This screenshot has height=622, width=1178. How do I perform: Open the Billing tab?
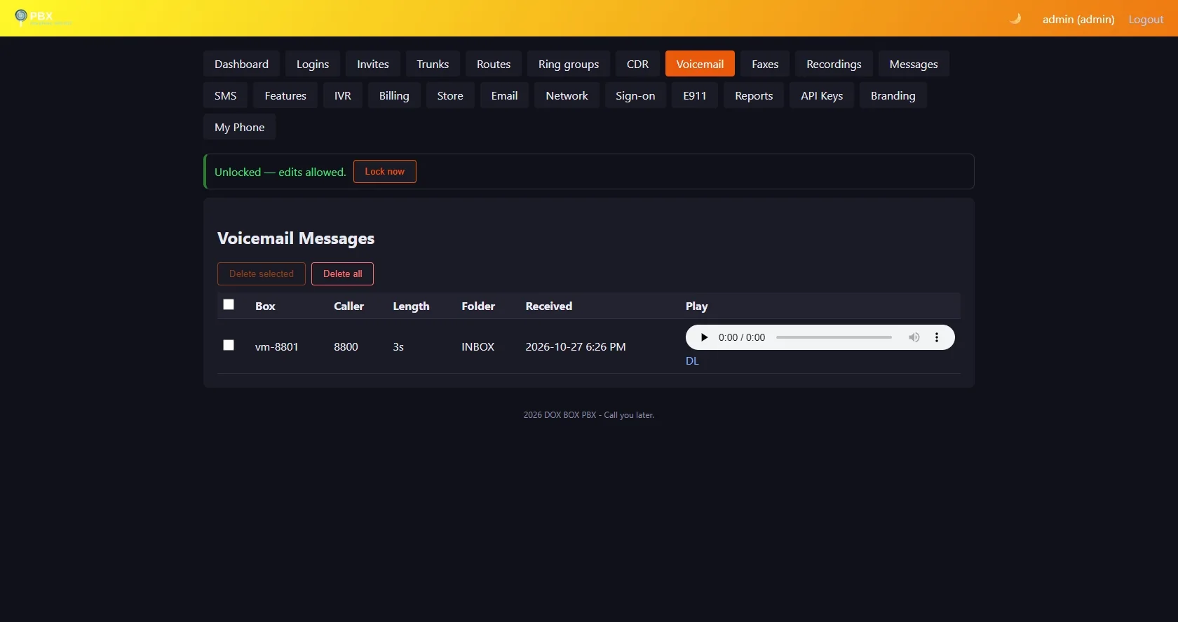394,95
